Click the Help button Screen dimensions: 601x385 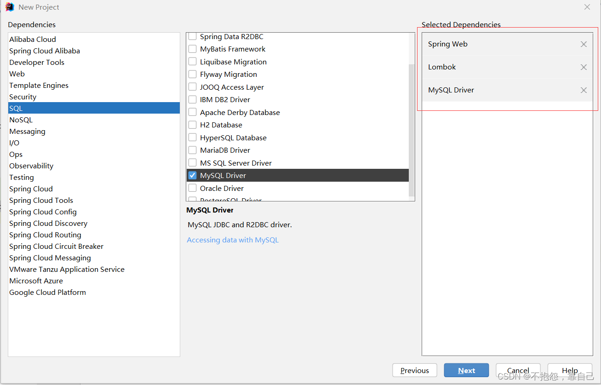tap(570, 370)
